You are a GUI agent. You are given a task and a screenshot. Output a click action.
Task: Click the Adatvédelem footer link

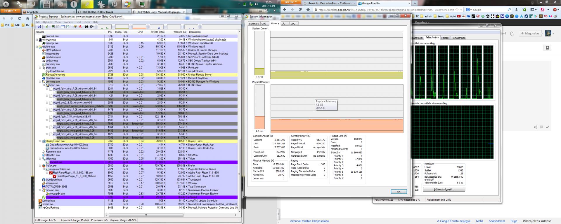tap(497, 221)
